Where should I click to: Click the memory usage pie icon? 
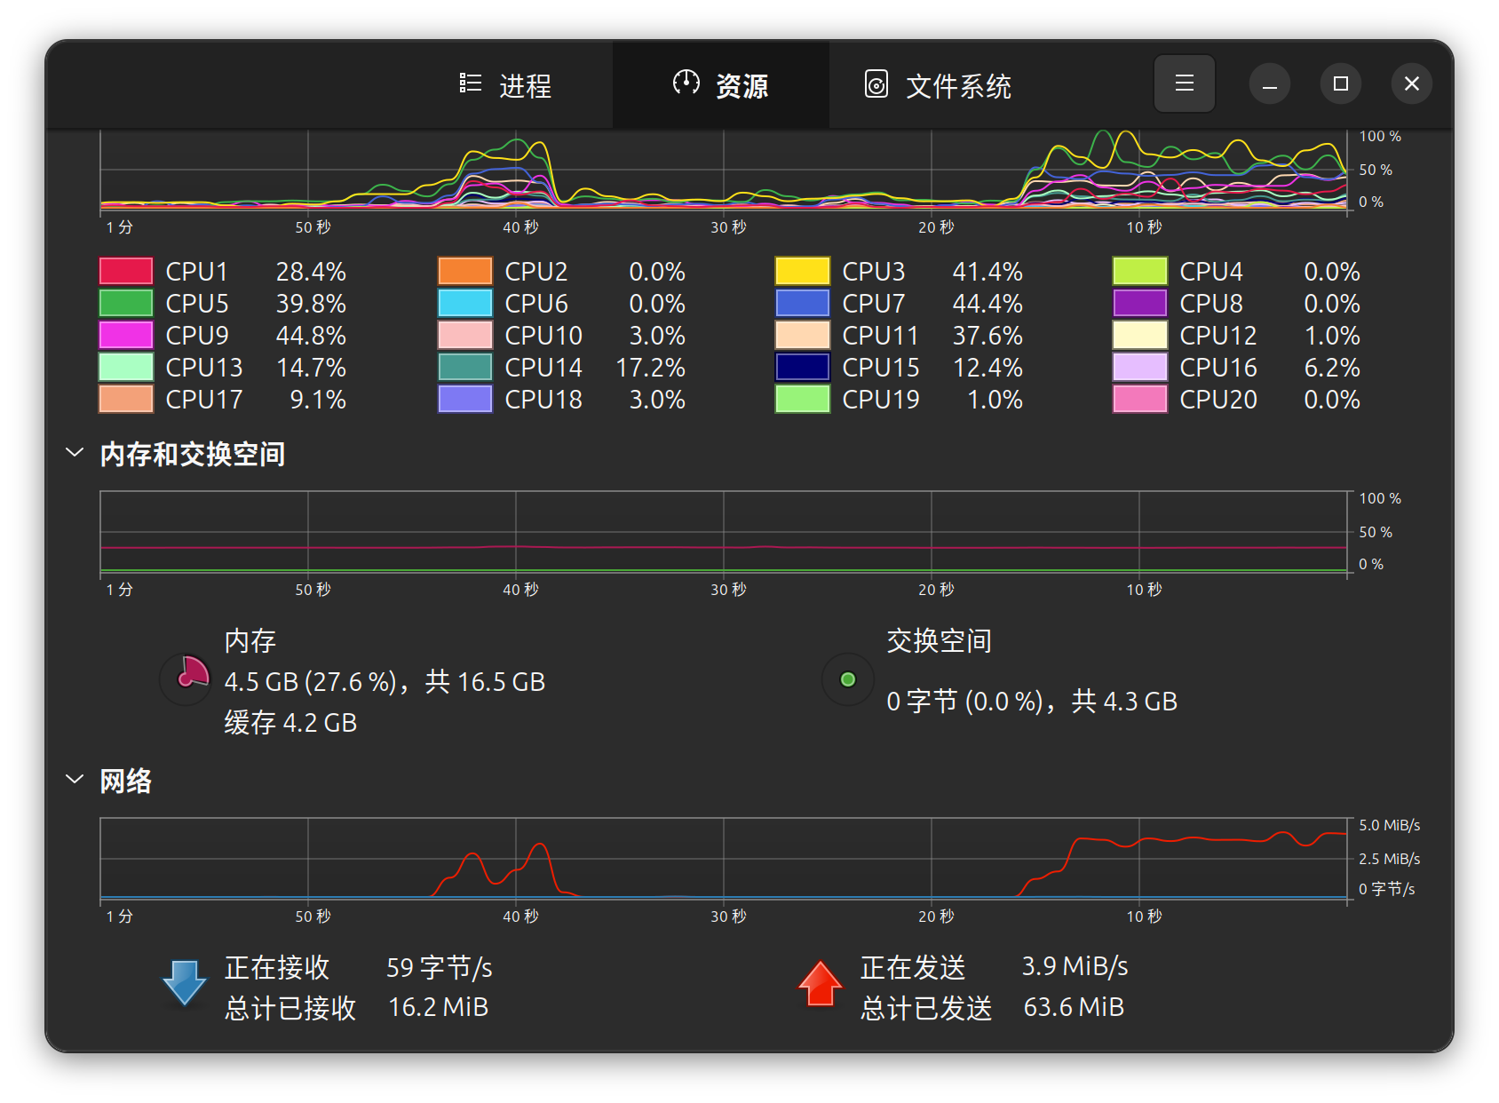click(x=186, y=679)
